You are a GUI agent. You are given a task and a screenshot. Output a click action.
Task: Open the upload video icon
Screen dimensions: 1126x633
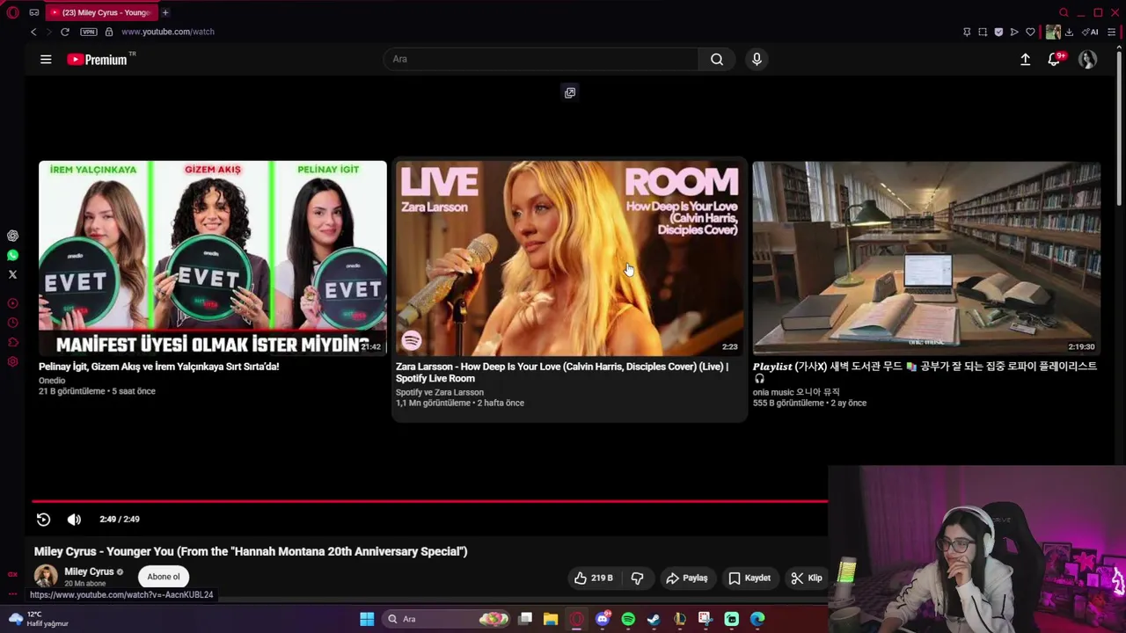click(x=1025, y=59)
